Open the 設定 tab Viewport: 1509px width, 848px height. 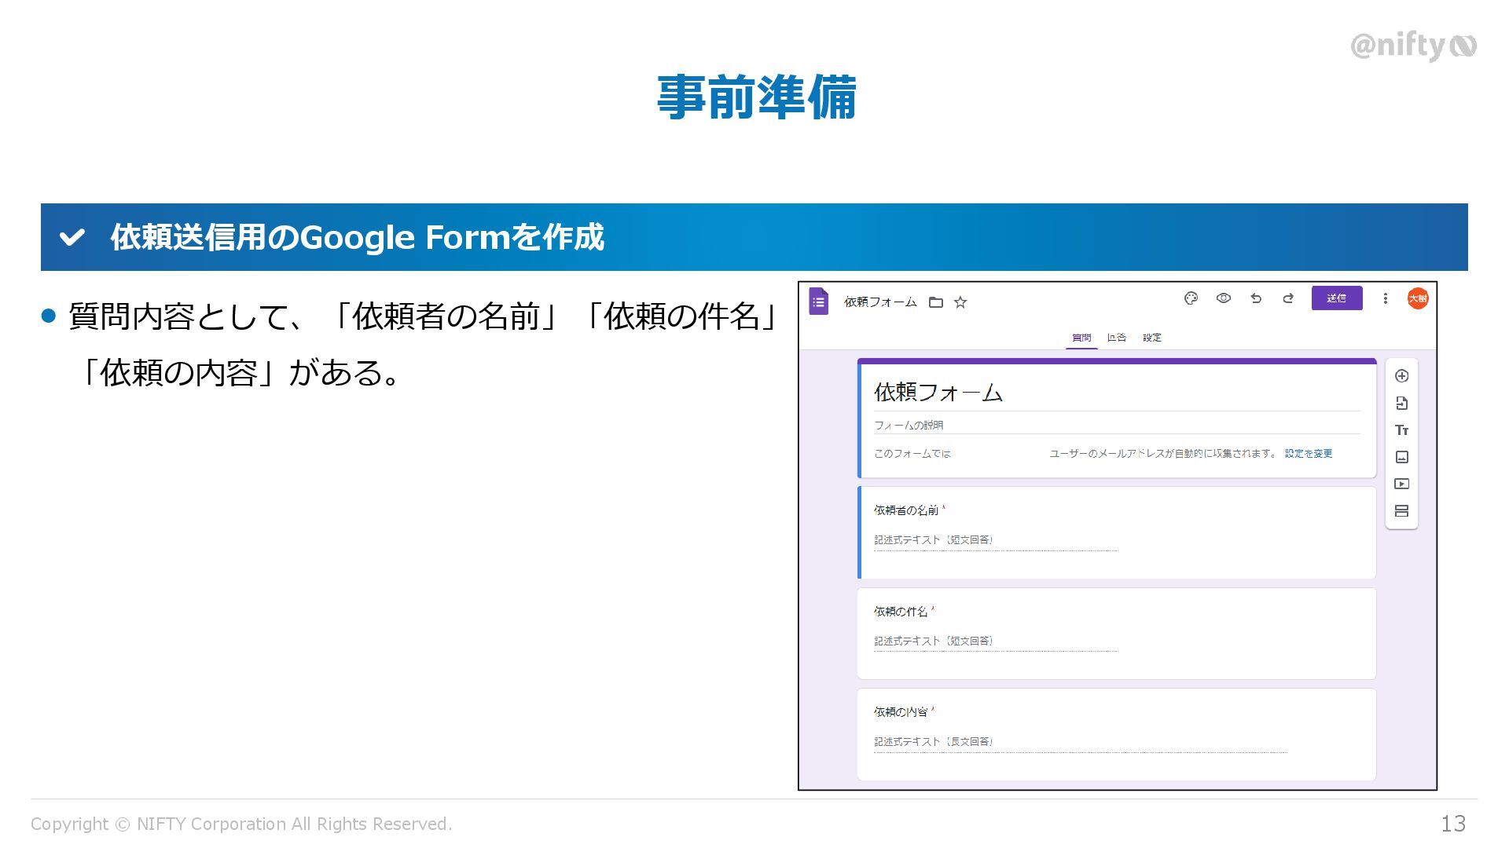pos(1152,338)
